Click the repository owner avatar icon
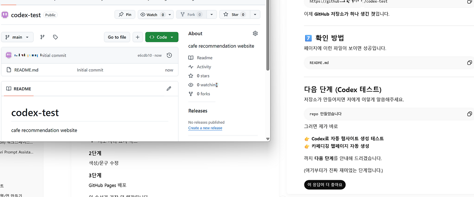This screenshot has width=474, height=197. (x=5, y=15)
